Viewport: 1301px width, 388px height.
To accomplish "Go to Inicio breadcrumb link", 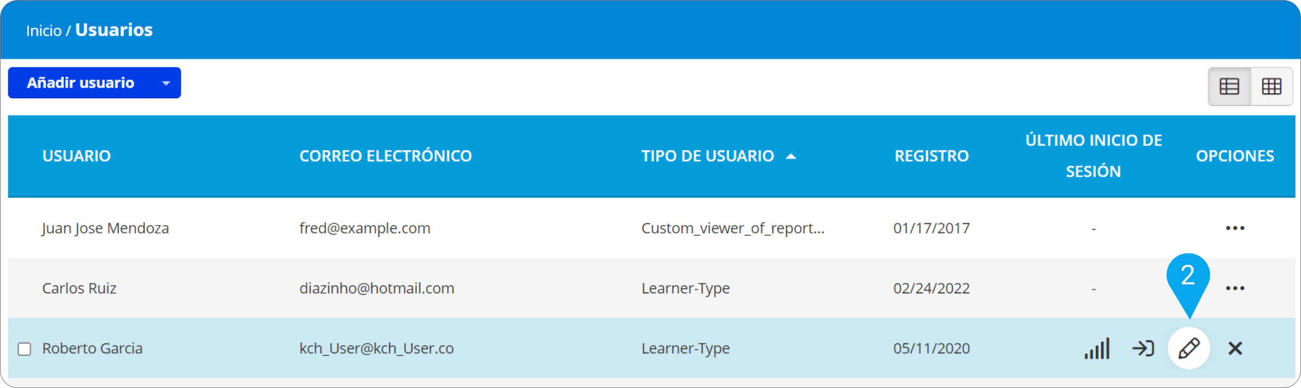I will click(x=44, y=30).
